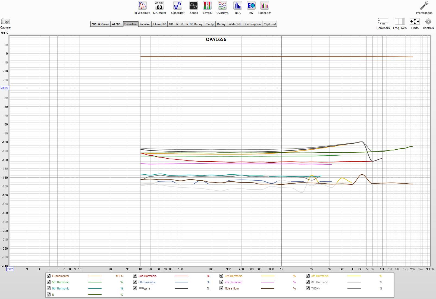
Task: Open the Captured tab
Action: click(270, 24)
